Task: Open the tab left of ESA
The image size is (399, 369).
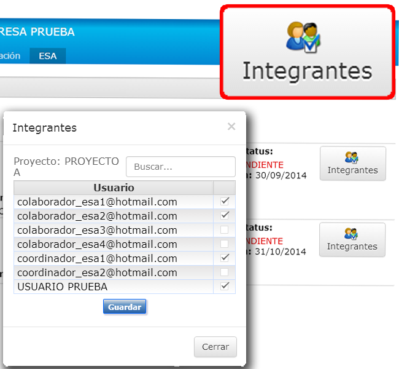Action: (x=10, y=56)
